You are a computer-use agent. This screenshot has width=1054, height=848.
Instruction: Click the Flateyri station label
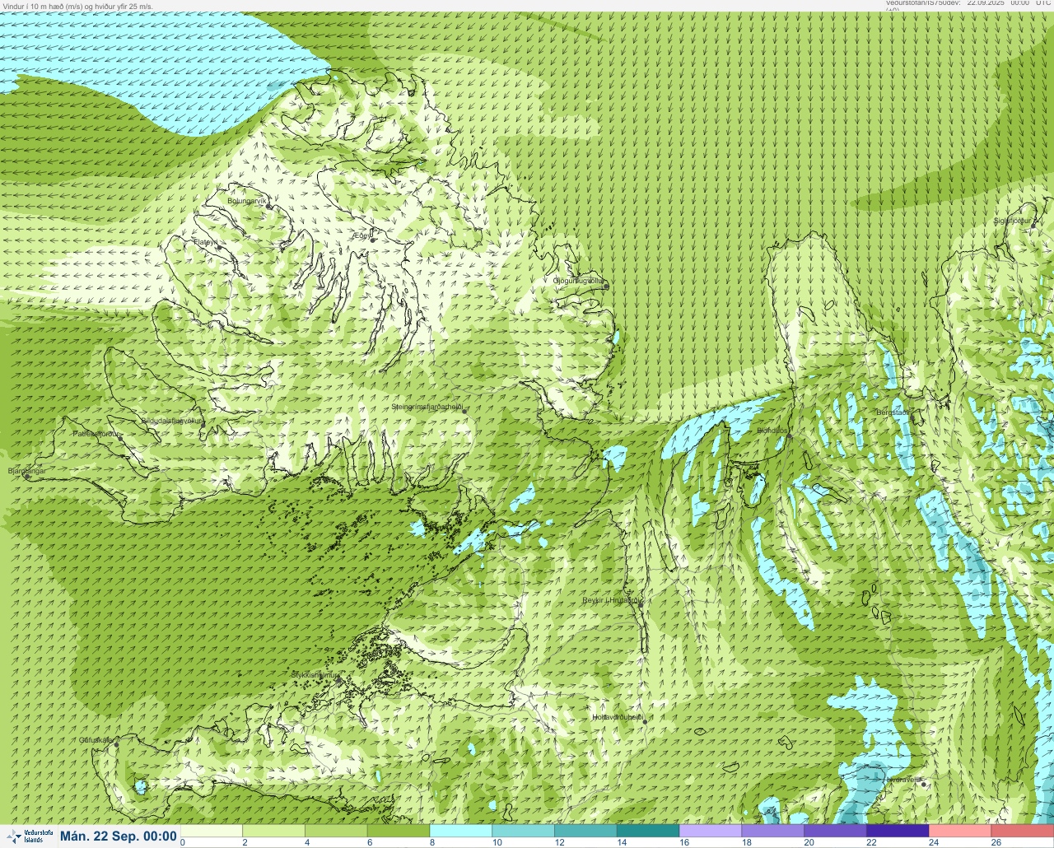[x=205, y=242]
